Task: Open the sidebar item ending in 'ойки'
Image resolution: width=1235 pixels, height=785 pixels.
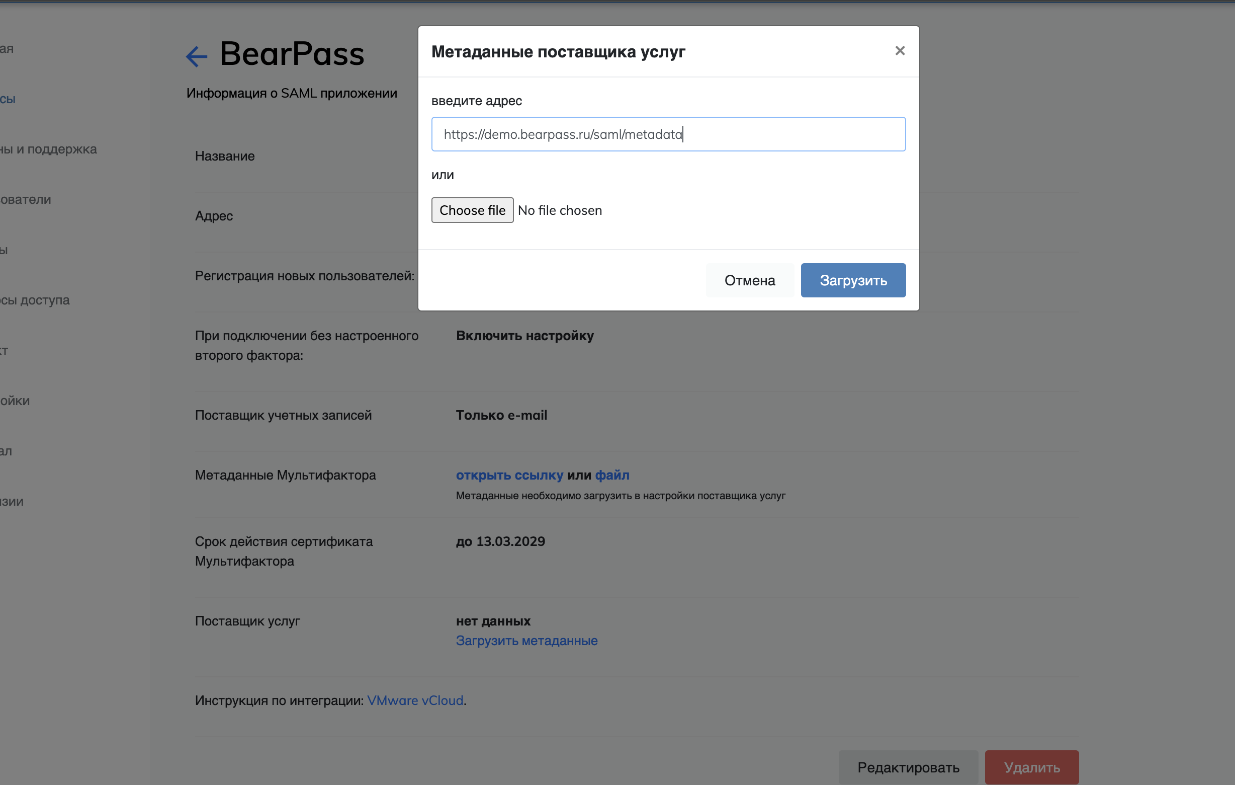Action: (x=15, y=401)
